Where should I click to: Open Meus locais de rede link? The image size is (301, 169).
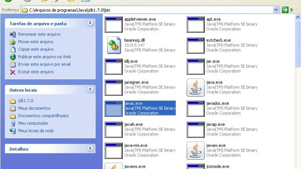(36, 131)
